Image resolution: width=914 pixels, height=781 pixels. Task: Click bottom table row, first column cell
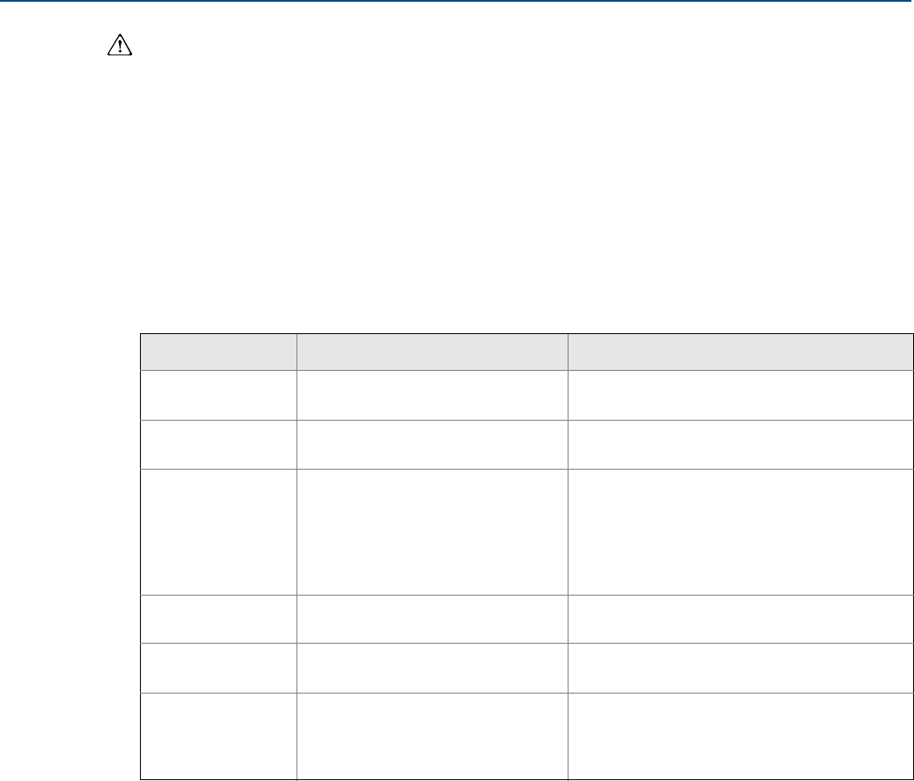(219, 736)
